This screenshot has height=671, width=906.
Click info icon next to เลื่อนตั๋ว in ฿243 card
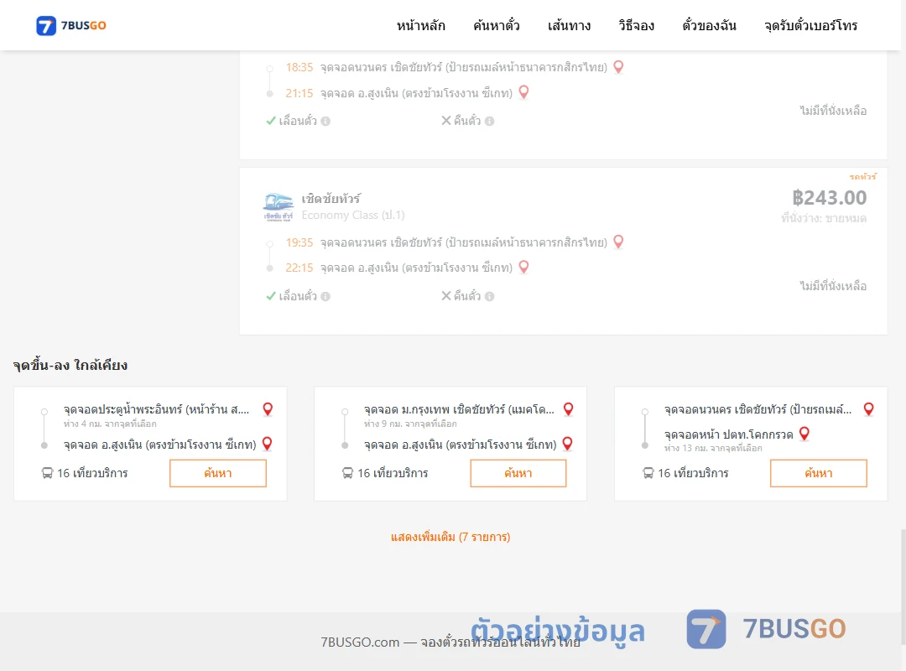point(325,296)
